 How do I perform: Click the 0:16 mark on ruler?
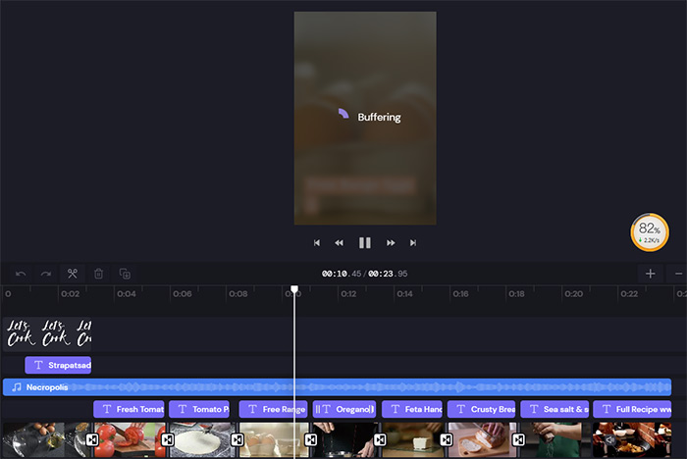[460, 294]
